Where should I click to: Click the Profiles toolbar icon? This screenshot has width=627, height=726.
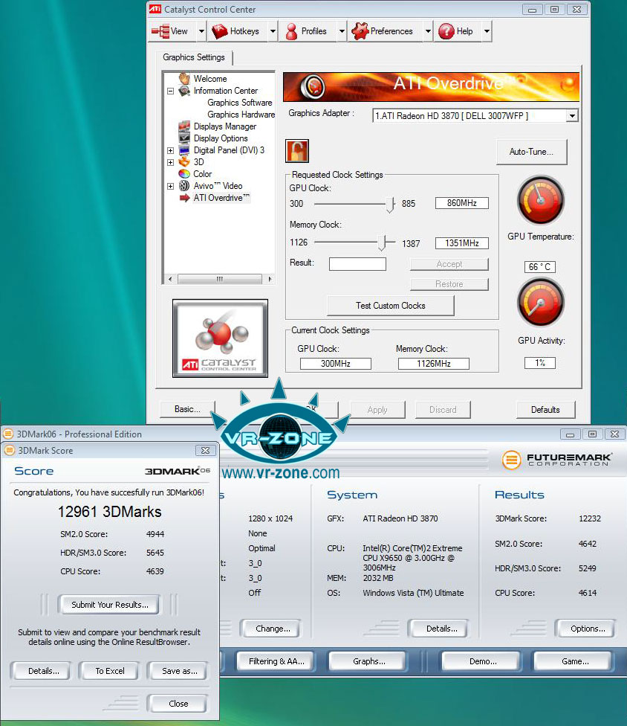click(x=291, y=31)
